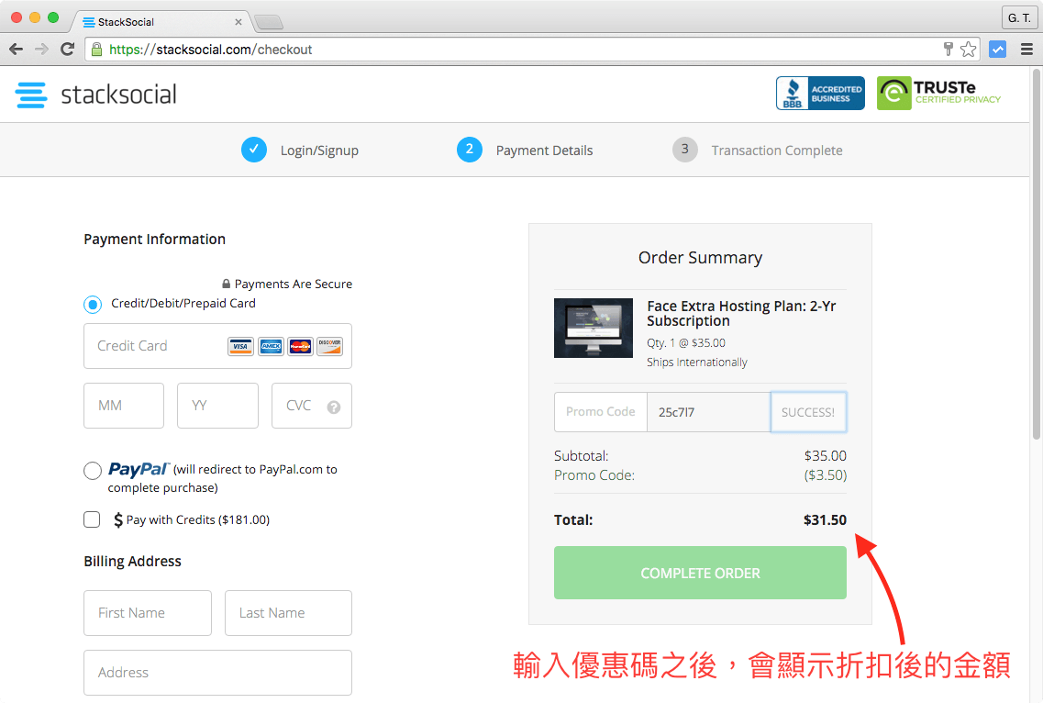Image resolution: width=1043 pixels, height=703 pixels.
Task: Switch to the StackSocial browser tab
Action: click(x=156, y=21)
